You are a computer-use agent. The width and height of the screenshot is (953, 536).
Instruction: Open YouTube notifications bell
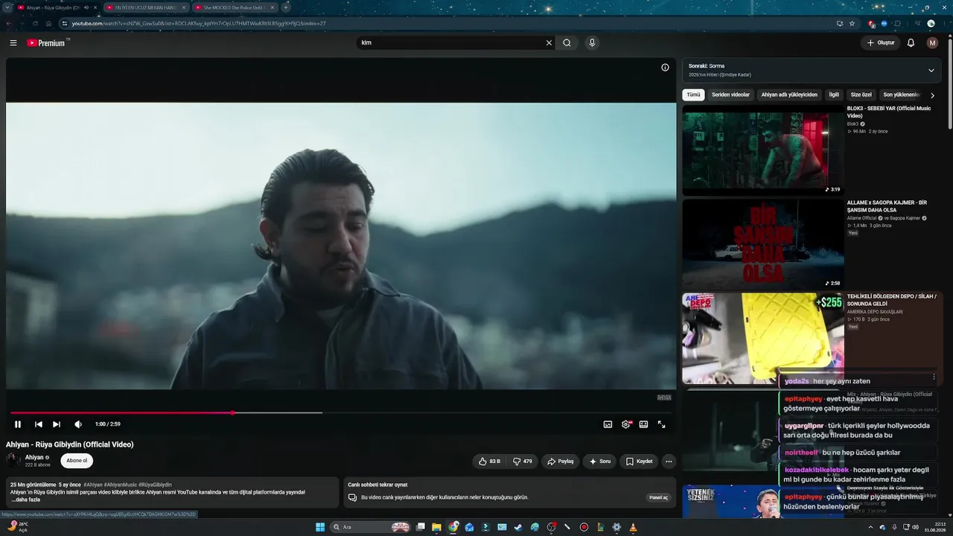pyautogui.click(x=911, y=43)
